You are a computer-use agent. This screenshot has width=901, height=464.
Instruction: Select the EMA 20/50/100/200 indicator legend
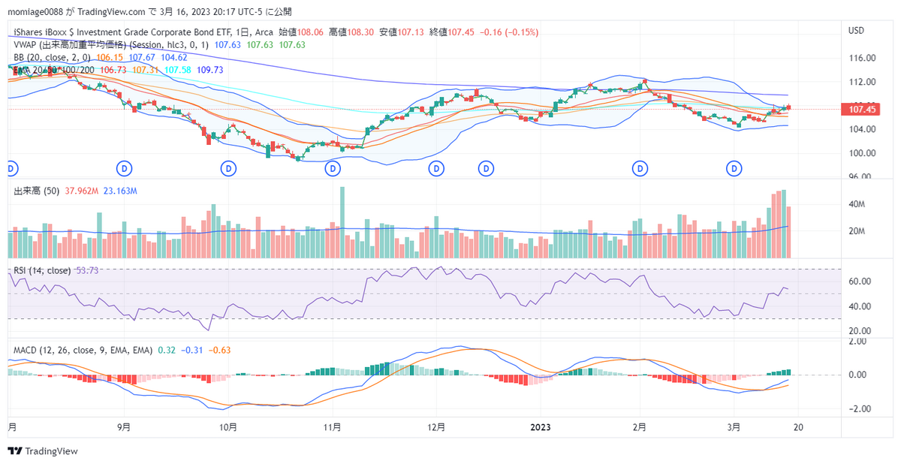point(55,69)
